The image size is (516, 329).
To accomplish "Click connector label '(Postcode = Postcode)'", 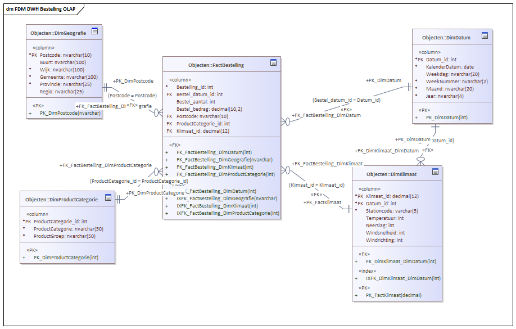I will (x=132, y=96).
